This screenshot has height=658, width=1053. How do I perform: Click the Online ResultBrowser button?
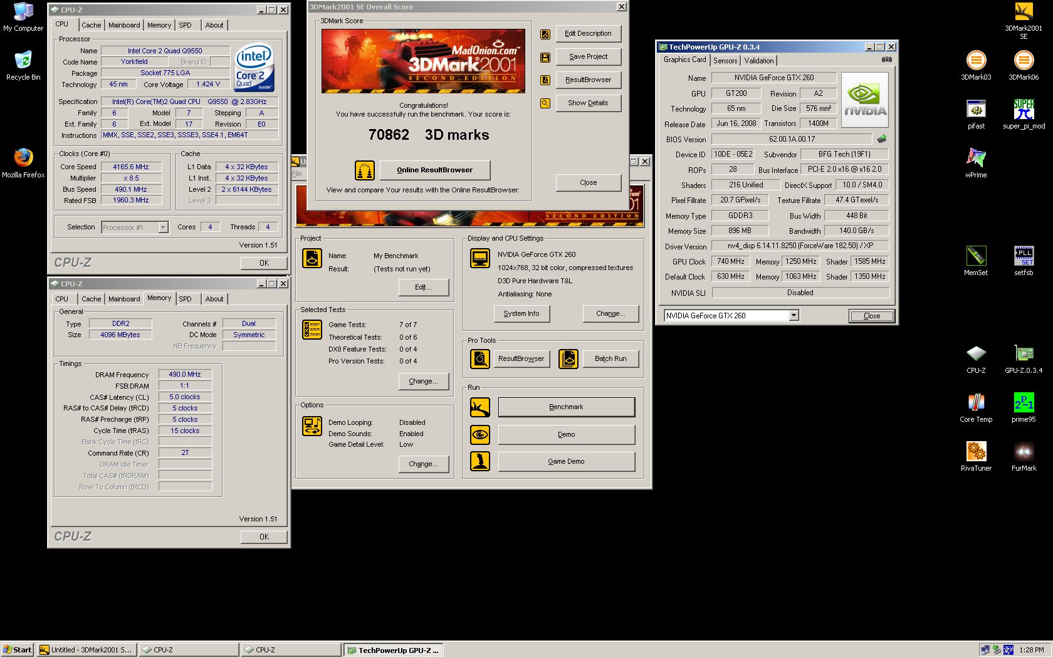434,170
